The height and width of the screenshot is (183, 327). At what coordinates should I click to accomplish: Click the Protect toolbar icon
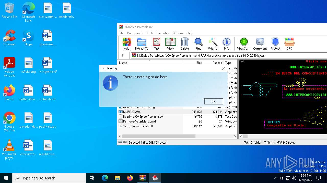pyautogui.click(x=275, y=44)
